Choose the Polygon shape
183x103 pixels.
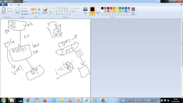click(65, 8)
